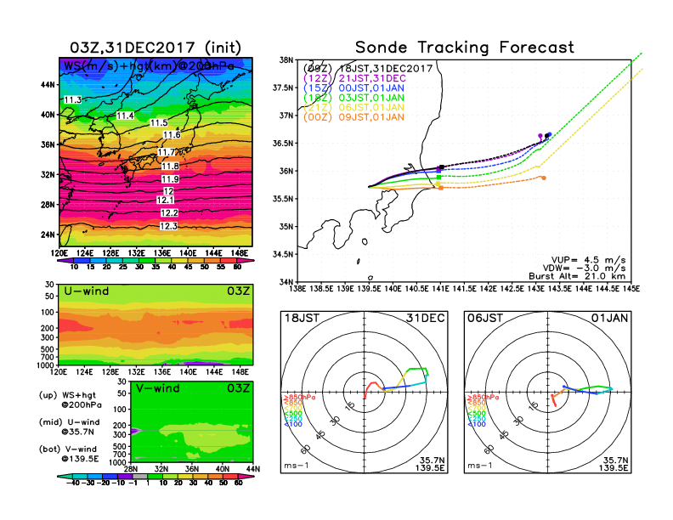Image resolution: width=673 pixels, height=520 pixels.
Task: Click the 'VDW= -3.0 m/s' text
Action: 584,268
